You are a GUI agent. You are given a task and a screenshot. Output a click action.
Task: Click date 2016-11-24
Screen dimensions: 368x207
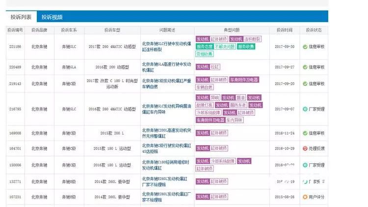[285, 133]
